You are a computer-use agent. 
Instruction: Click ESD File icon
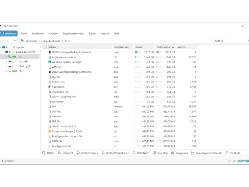pos(49,77)
